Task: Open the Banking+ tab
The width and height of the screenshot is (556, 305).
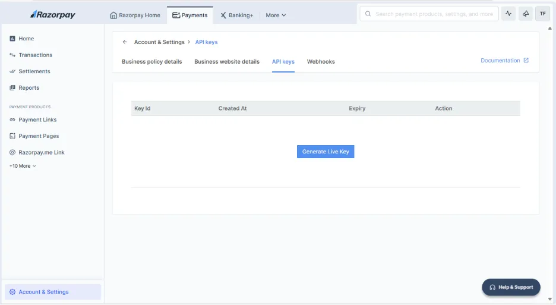Action: [237, 15]
